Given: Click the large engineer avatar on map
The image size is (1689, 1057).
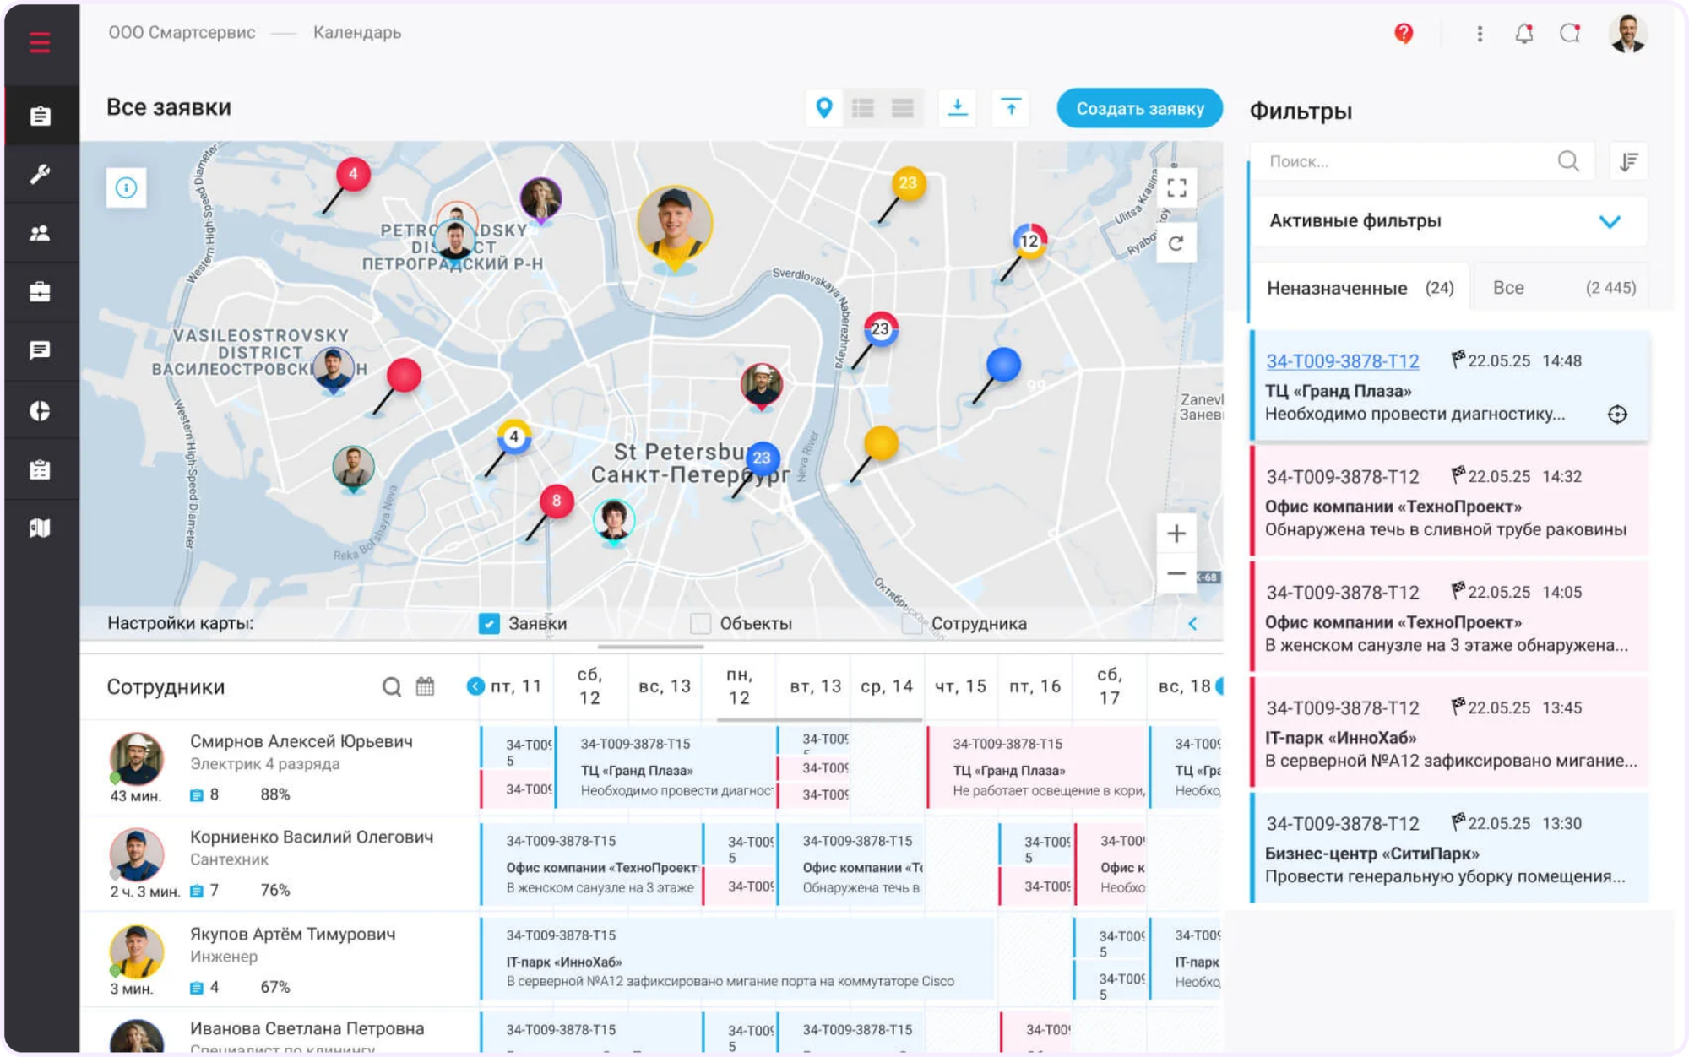Looking at the screenshot, I should (x=674, y=225).
